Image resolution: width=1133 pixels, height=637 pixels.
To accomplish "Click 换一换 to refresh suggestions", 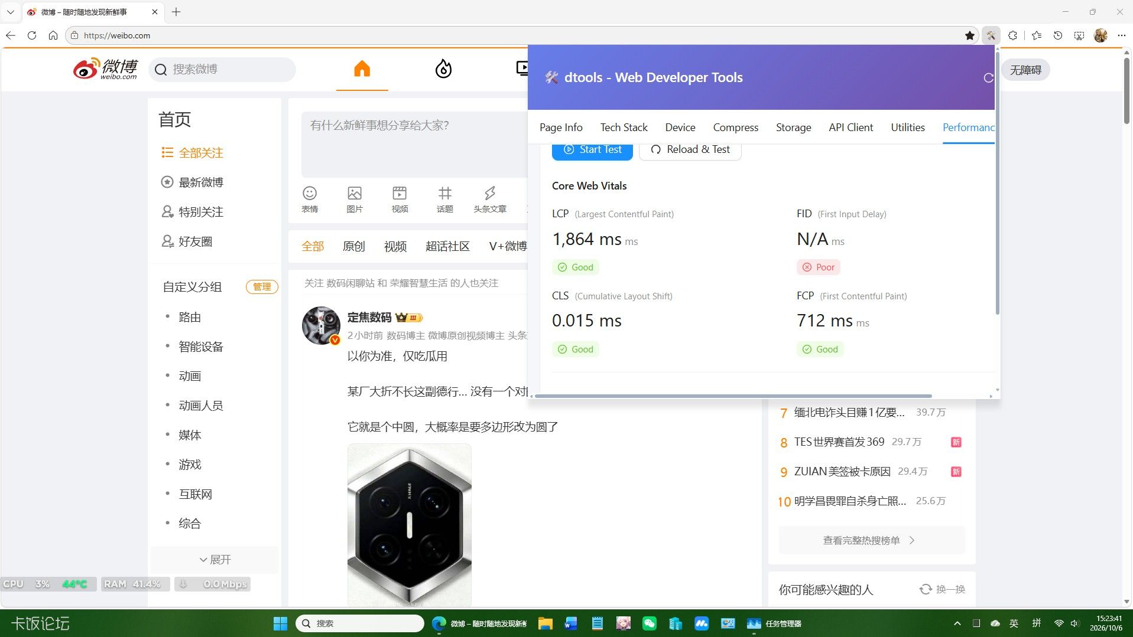I will pos(942,589).
